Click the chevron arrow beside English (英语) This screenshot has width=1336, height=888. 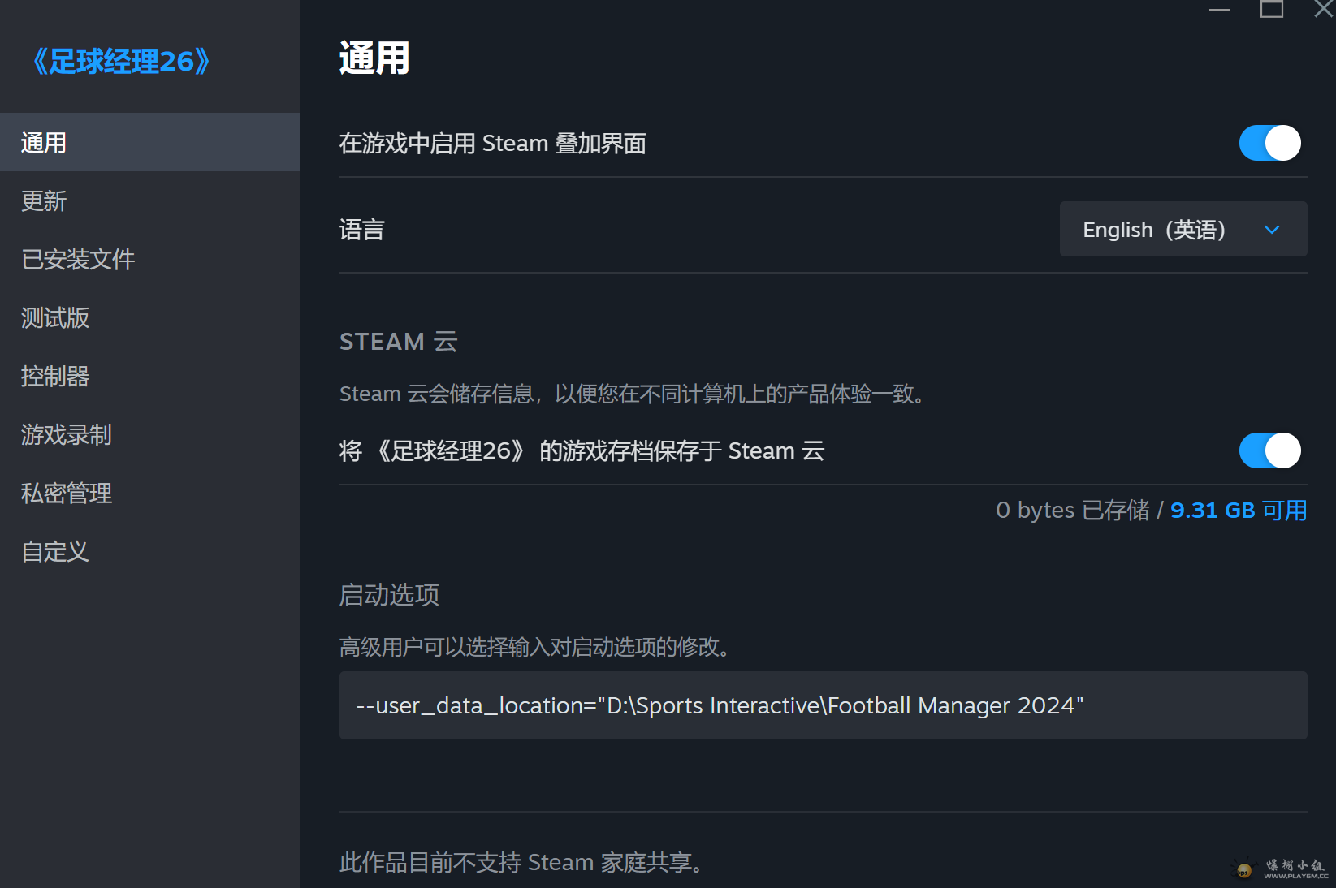tap(1272, 230)
